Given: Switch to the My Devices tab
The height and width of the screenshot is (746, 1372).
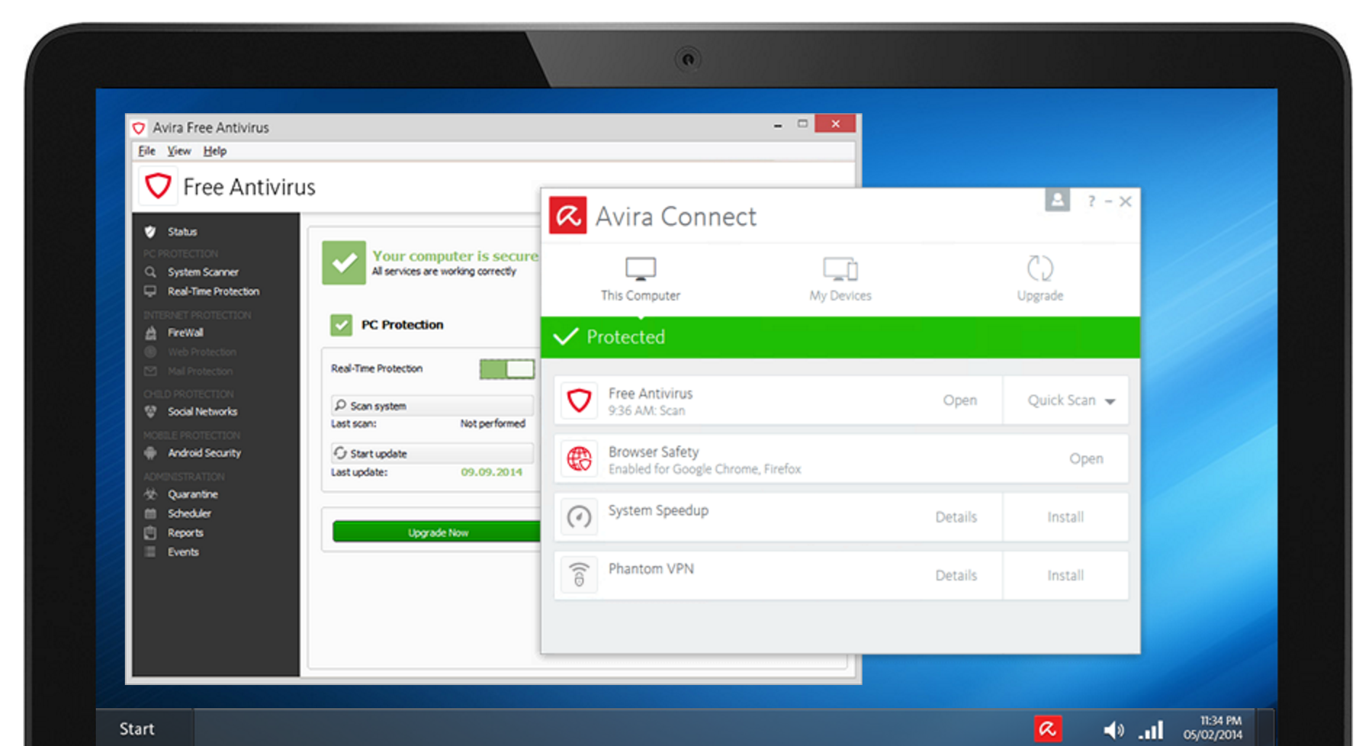Looking at the screenshot, I should [841, 279].
